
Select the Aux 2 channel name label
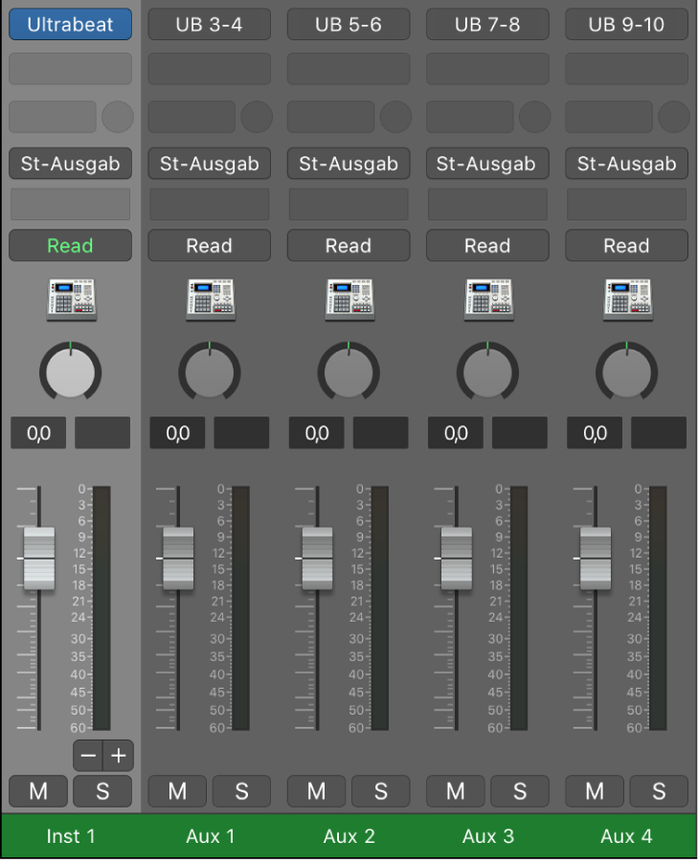point(349,836)
